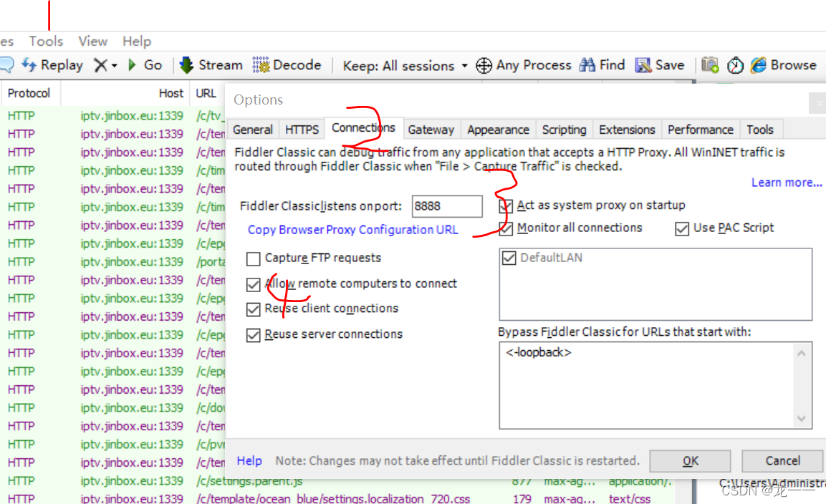
Task: Toggle the Stream mode icon
Action: (x=186, y=64)
